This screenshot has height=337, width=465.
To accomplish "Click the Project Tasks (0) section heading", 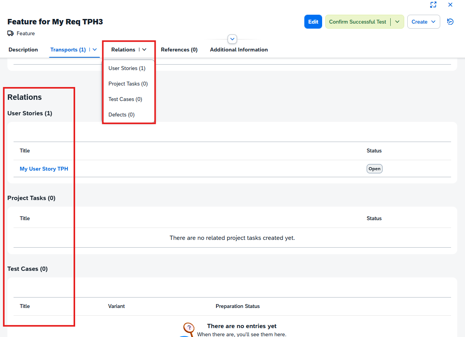I will coord(31,198).
